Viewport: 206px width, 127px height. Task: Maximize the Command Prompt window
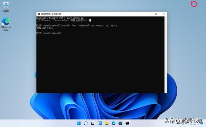coord(156,14)
